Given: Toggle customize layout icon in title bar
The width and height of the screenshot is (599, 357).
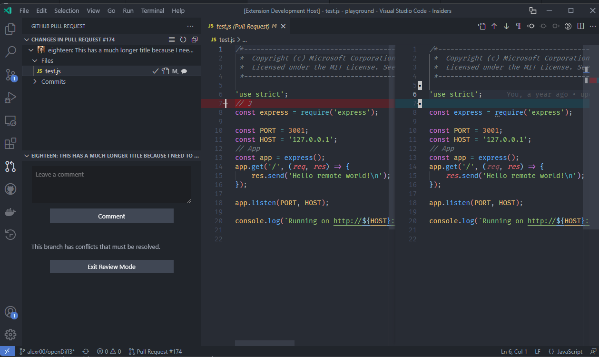Looking at the screenshot, I should click(533, 10).
